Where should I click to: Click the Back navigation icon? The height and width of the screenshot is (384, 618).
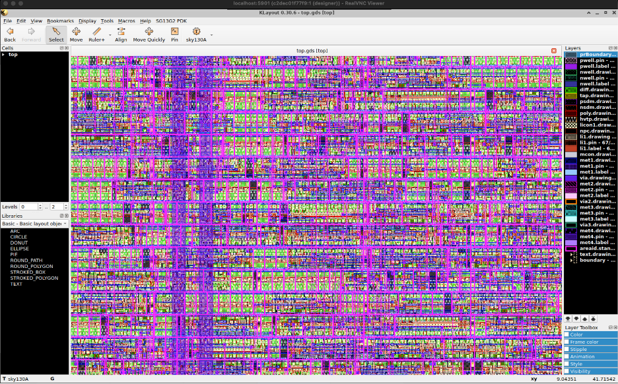pos(10,31)
